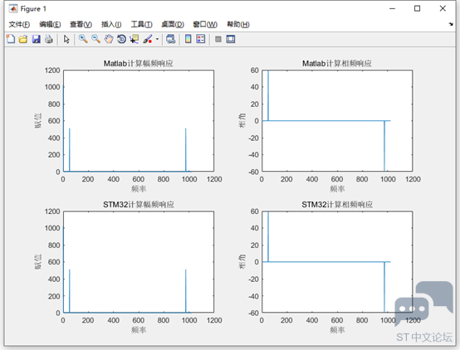Click y-axis label of Matlab phase plot
This screenshot has width=460, height=350.
click(x=242, y=120)
